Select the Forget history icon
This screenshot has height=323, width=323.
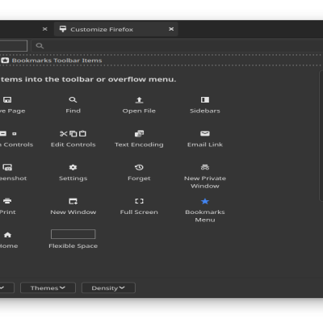139,167
